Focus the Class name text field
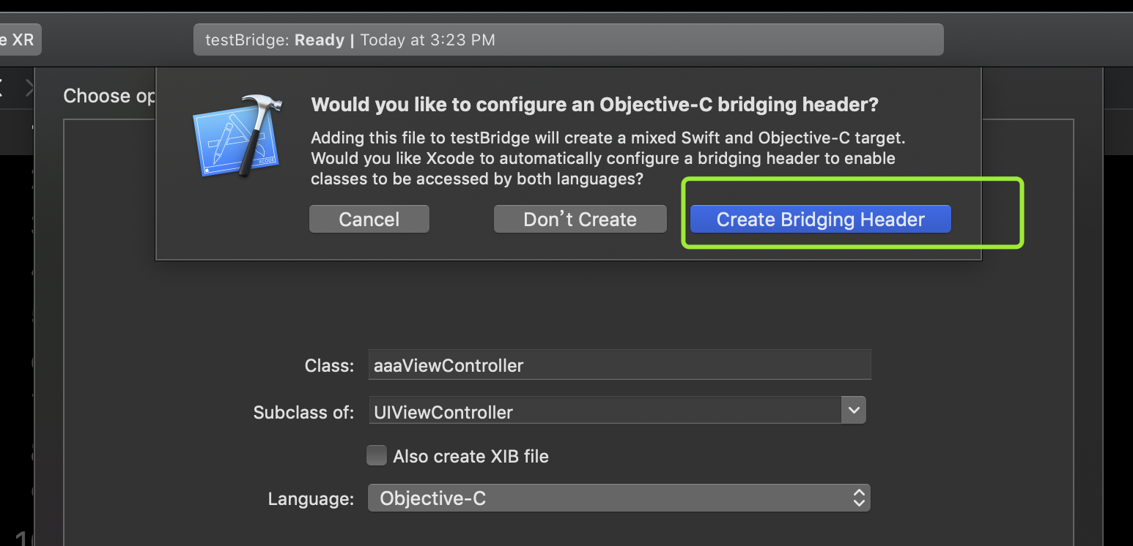Viewport: 1133px width, 546px height. (619, 364)
